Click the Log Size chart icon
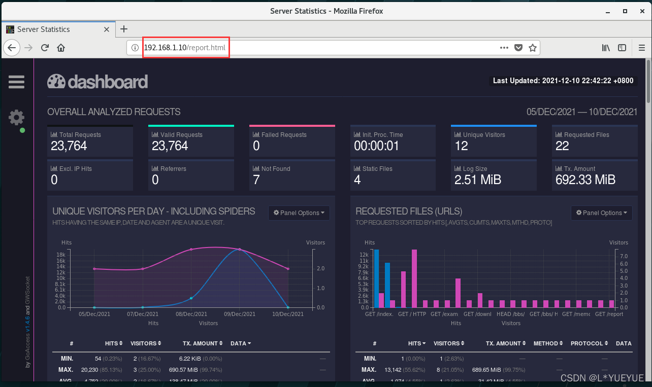The width and height of the screenshot is (652, 387). (458, 169)
